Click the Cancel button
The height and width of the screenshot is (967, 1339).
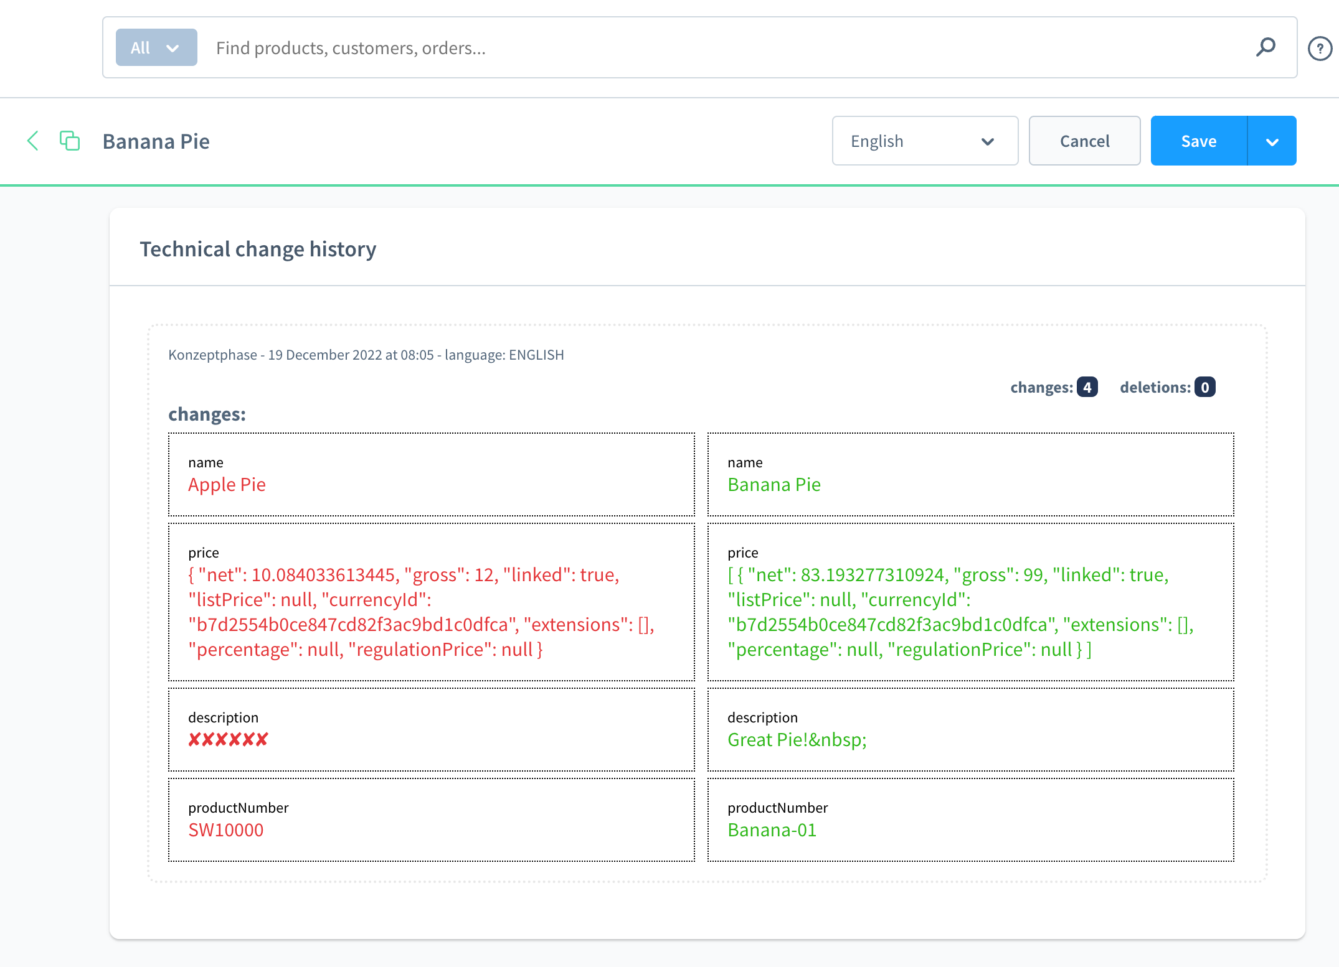[x=1084, y=140]
